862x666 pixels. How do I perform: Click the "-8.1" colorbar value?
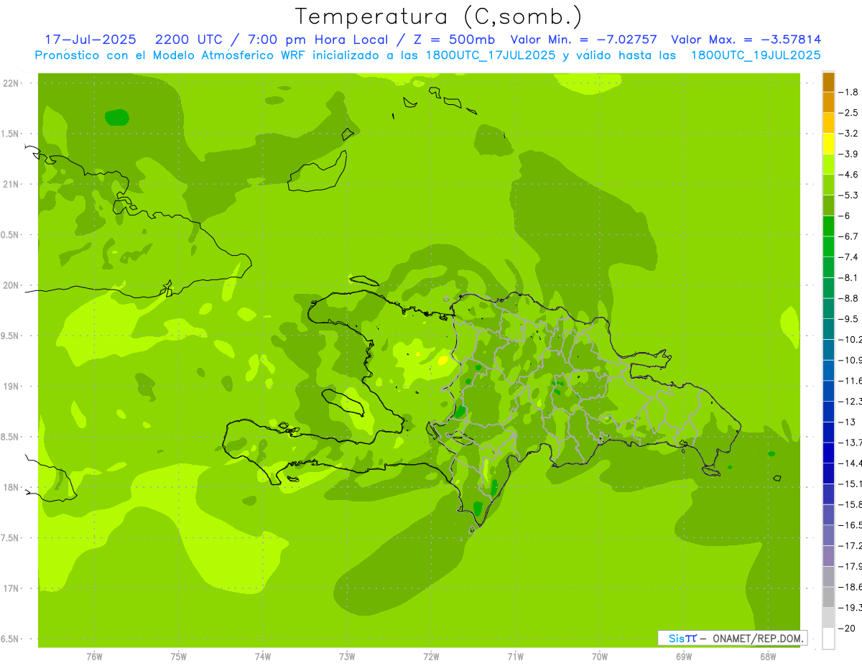click(848, 277)
